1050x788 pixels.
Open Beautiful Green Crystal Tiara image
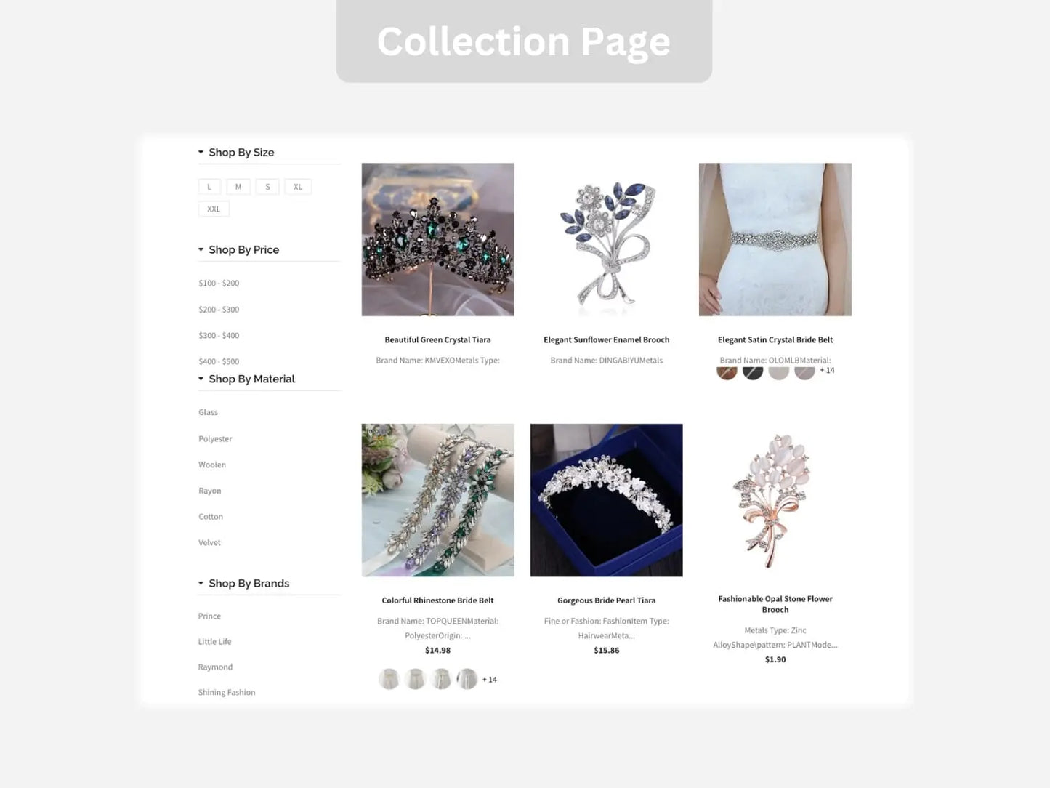pyautogui.click(x=438, y=239)
